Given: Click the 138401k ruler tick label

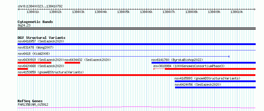Looking at the screenshot, I should coord(33,12).
